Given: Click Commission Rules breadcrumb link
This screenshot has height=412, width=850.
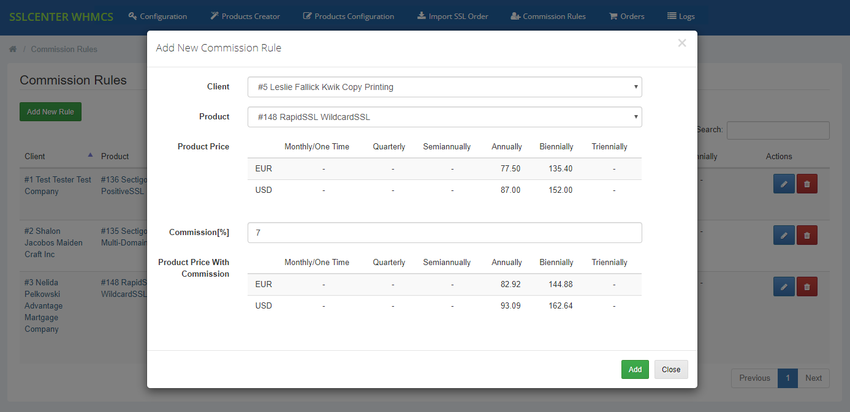Looking at the screenshot, I should point(64,49).
